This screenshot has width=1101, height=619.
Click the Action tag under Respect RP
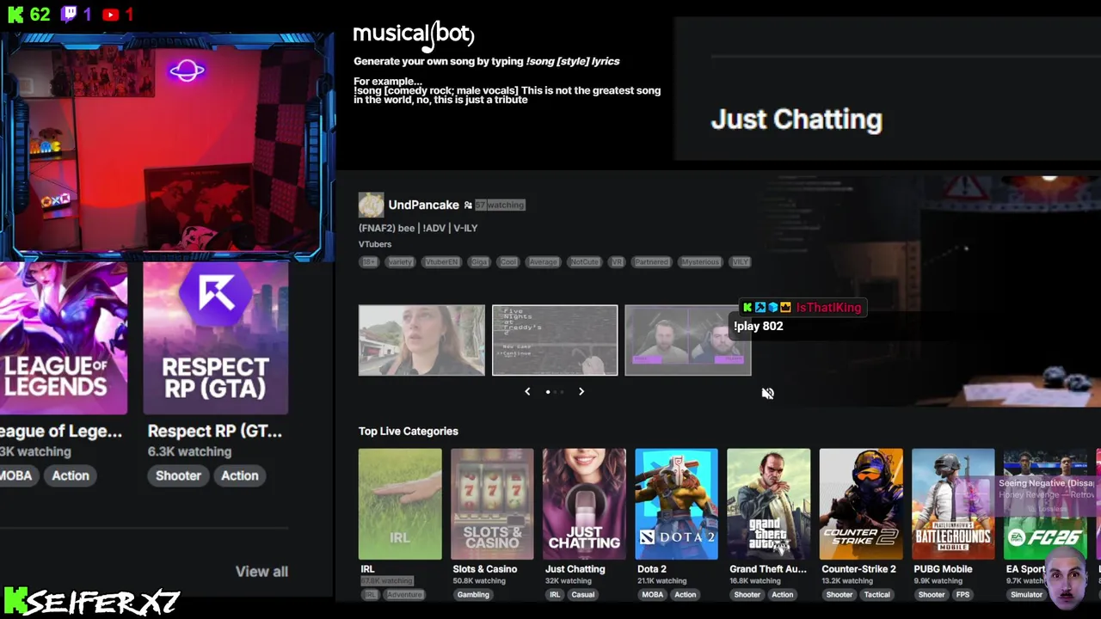[x=239, y=475]
